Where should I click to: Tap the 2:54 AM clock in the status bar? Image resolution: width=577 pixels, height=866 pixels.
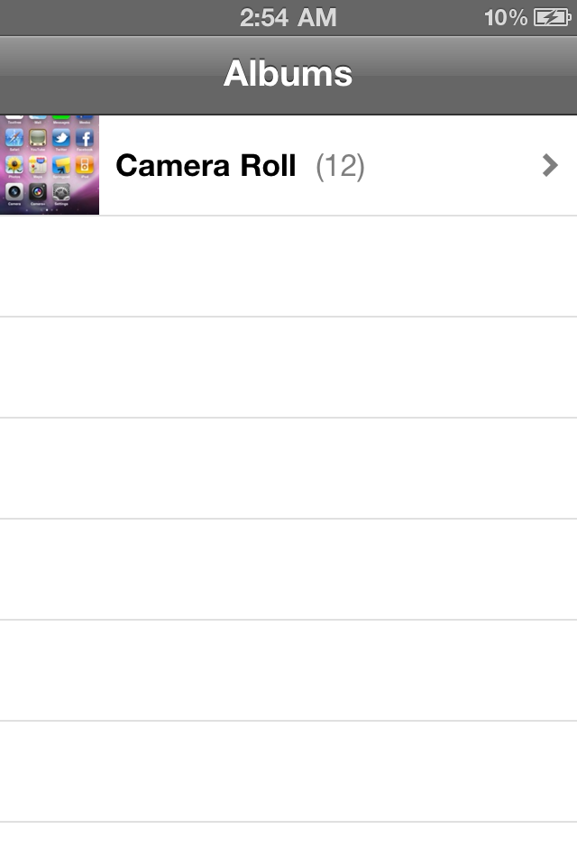[288, 17]
